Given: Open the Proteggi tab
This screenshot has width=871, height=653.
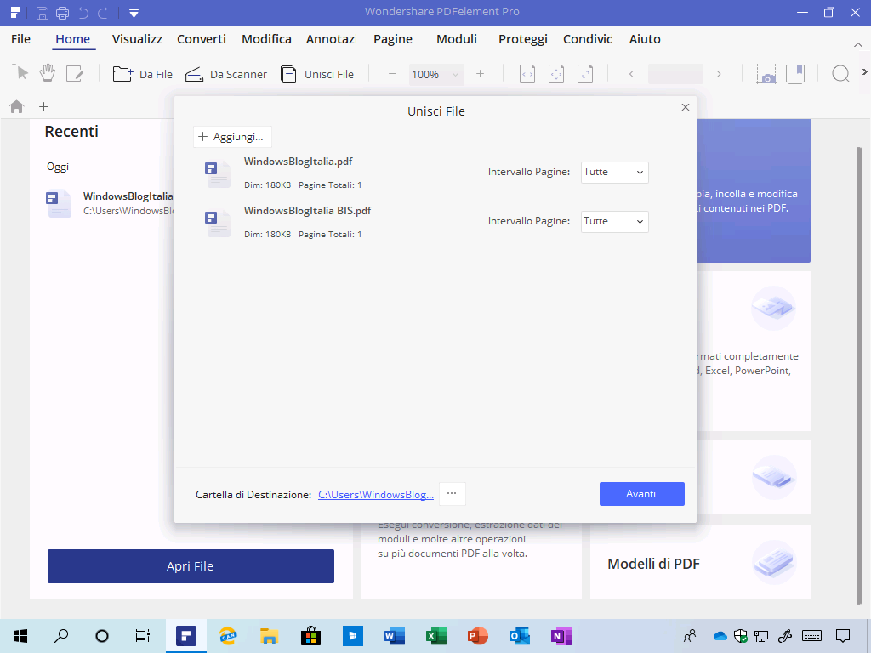Looking at the screenshot, I should pyautogui.click(x=523, y=39).
